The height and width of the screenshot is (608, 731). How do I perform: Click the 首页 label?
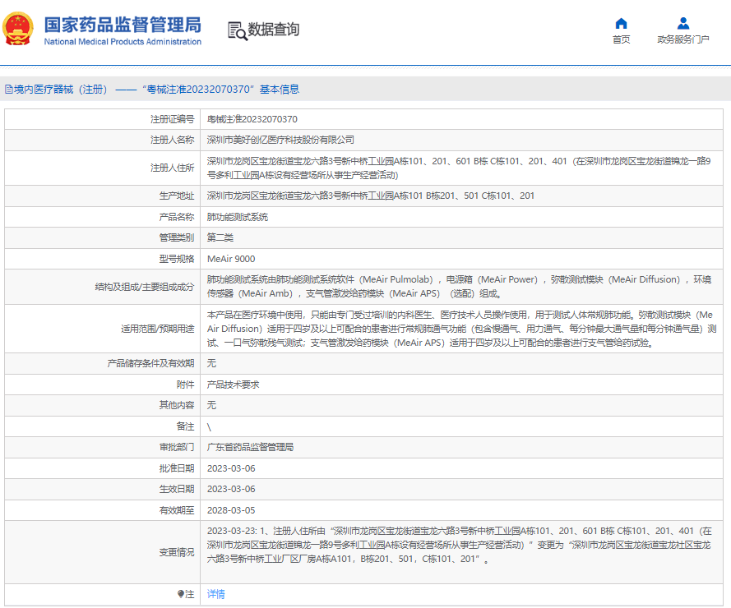point(621,39)
